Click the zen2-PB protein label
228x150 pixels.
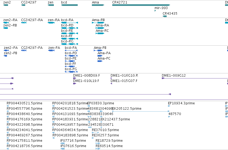point(10,53)
